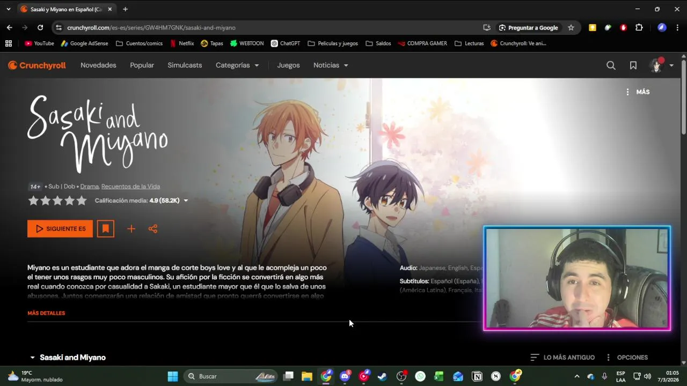Open the Windows Start menu
The image size is (687, 386).
tap(173, 376)
